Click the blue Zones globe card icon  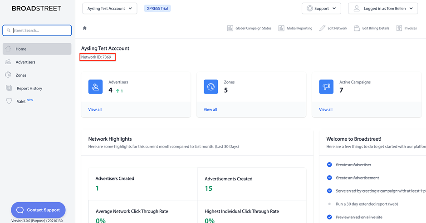coord(211,87)
